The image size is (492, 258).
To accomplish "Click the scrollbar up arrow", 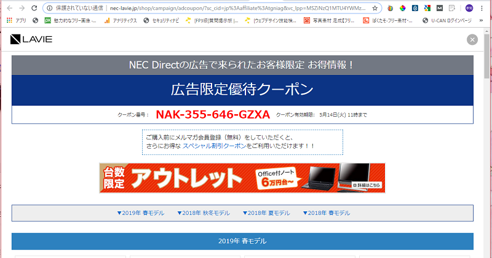I will tap(486, 31).
